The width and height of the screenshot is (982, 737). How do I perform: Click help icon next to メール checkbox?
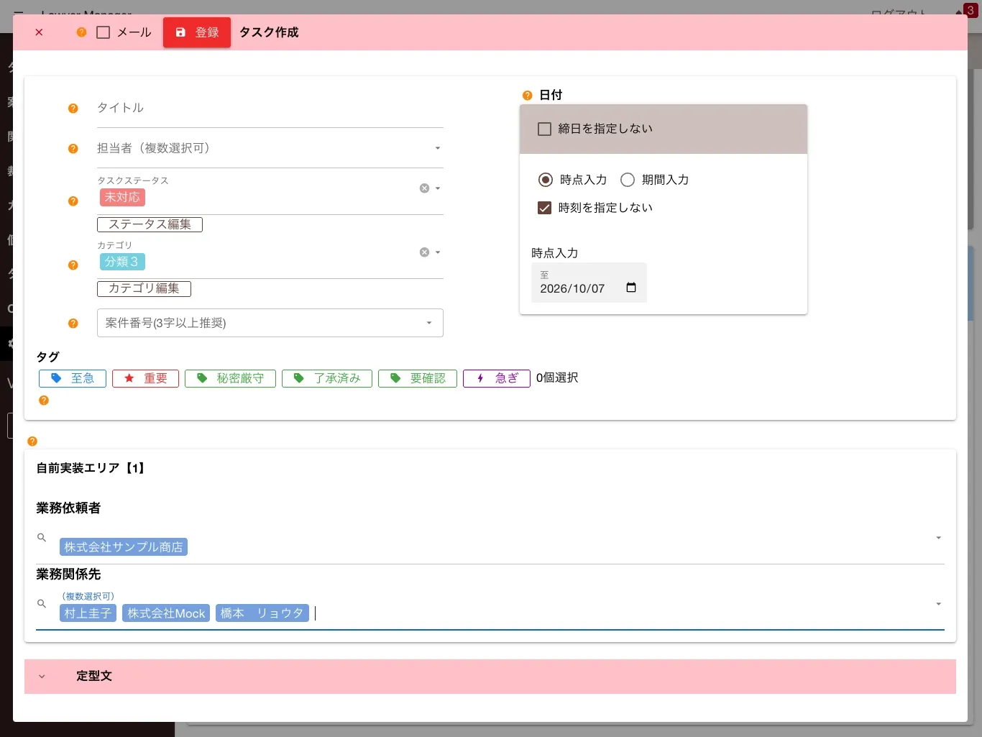pos(81,32)
